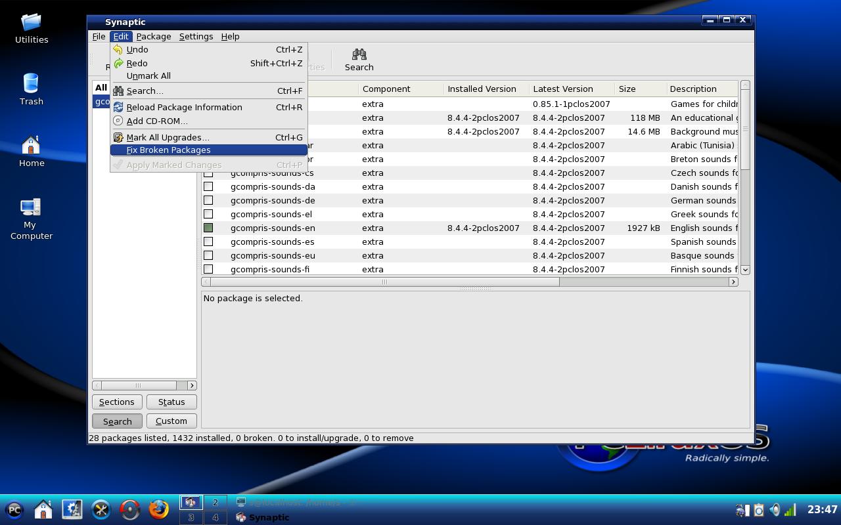Image resolution: width=841 pixels, height=525 pixels.
Task: Click the Search binoculars toolbar button
Action: click(x=359, y=60)
